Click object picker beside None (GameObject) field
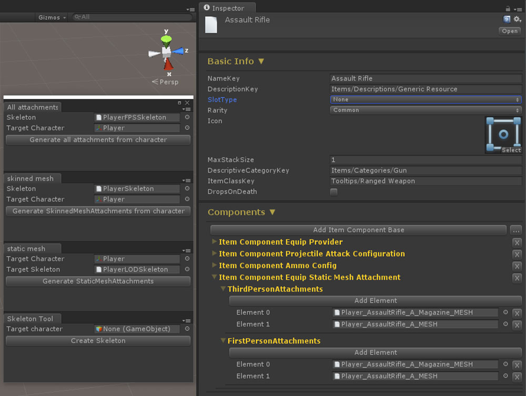Image resolution: width=526 pixels, height=396 pixels. click(187, 329)
